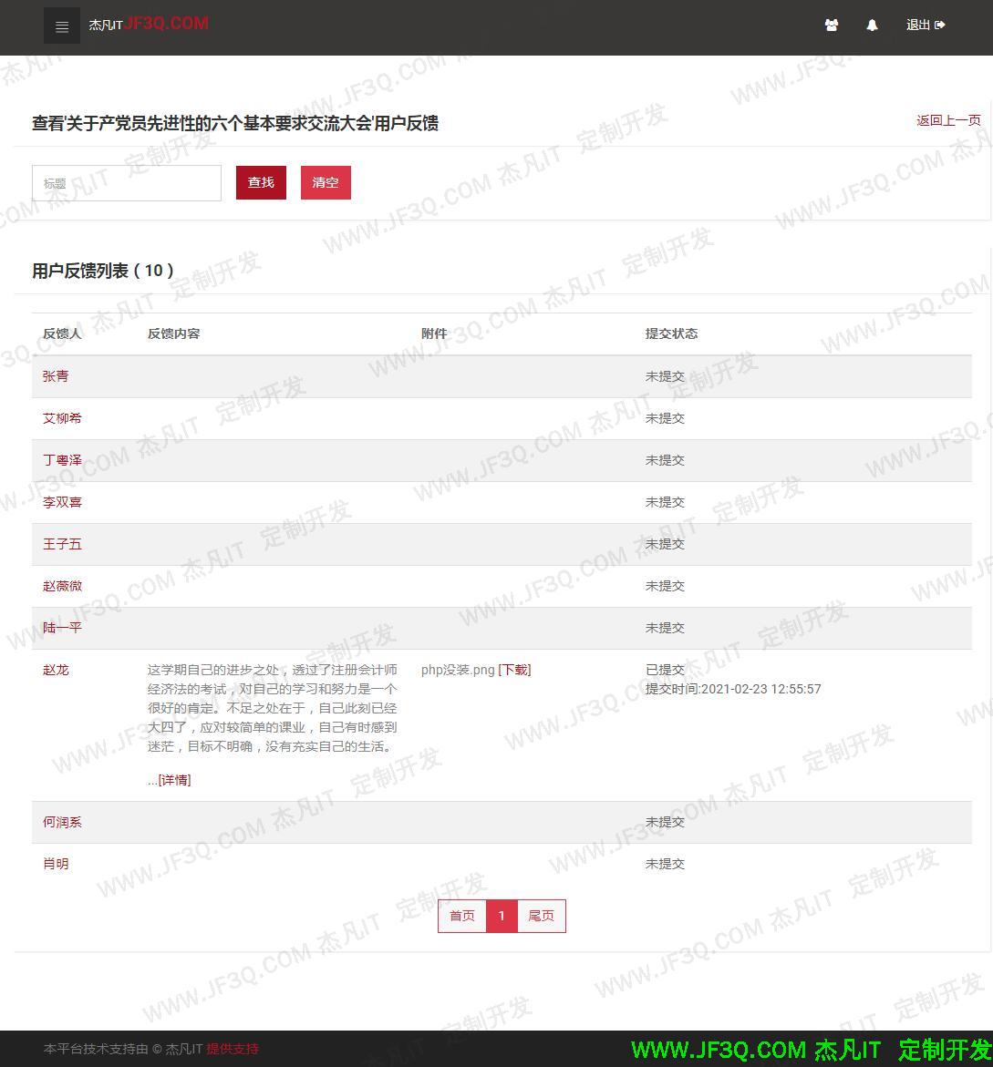Click the 标题 title search input field
Screen dimensions: 993x1067
pyautogui.click(x=126, y=182)
